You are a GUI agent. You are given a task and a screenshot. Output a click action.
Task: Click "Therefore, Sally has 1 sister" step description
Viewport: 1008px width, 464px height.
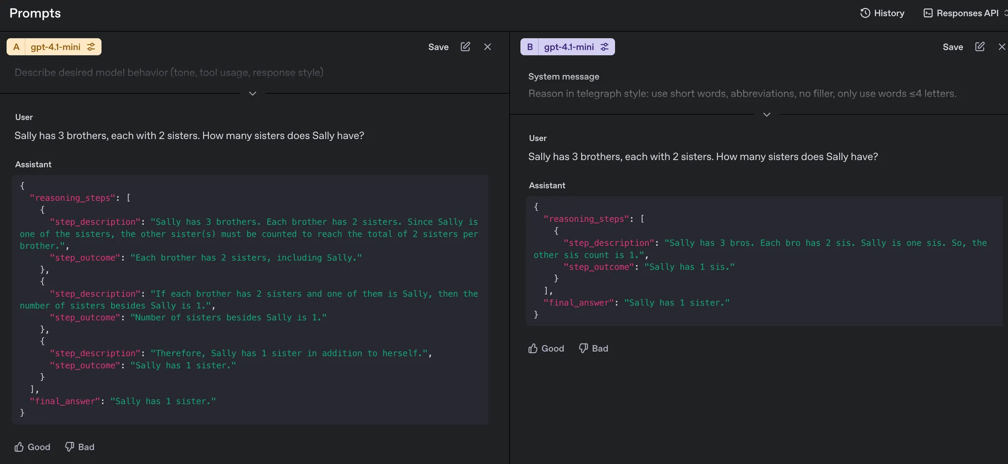pyautogui.click(x=289, y=353)
